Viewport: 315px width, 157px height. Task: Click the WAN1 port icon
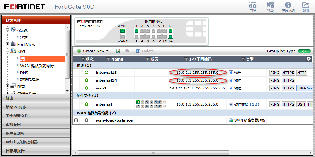point(123,31)
